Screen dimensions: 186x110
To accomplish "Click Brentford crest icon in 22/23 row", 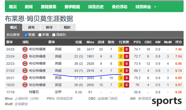I will coord(25,64).
